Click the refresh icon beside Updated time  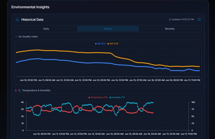pyautogui.click(x=199, y=19)
